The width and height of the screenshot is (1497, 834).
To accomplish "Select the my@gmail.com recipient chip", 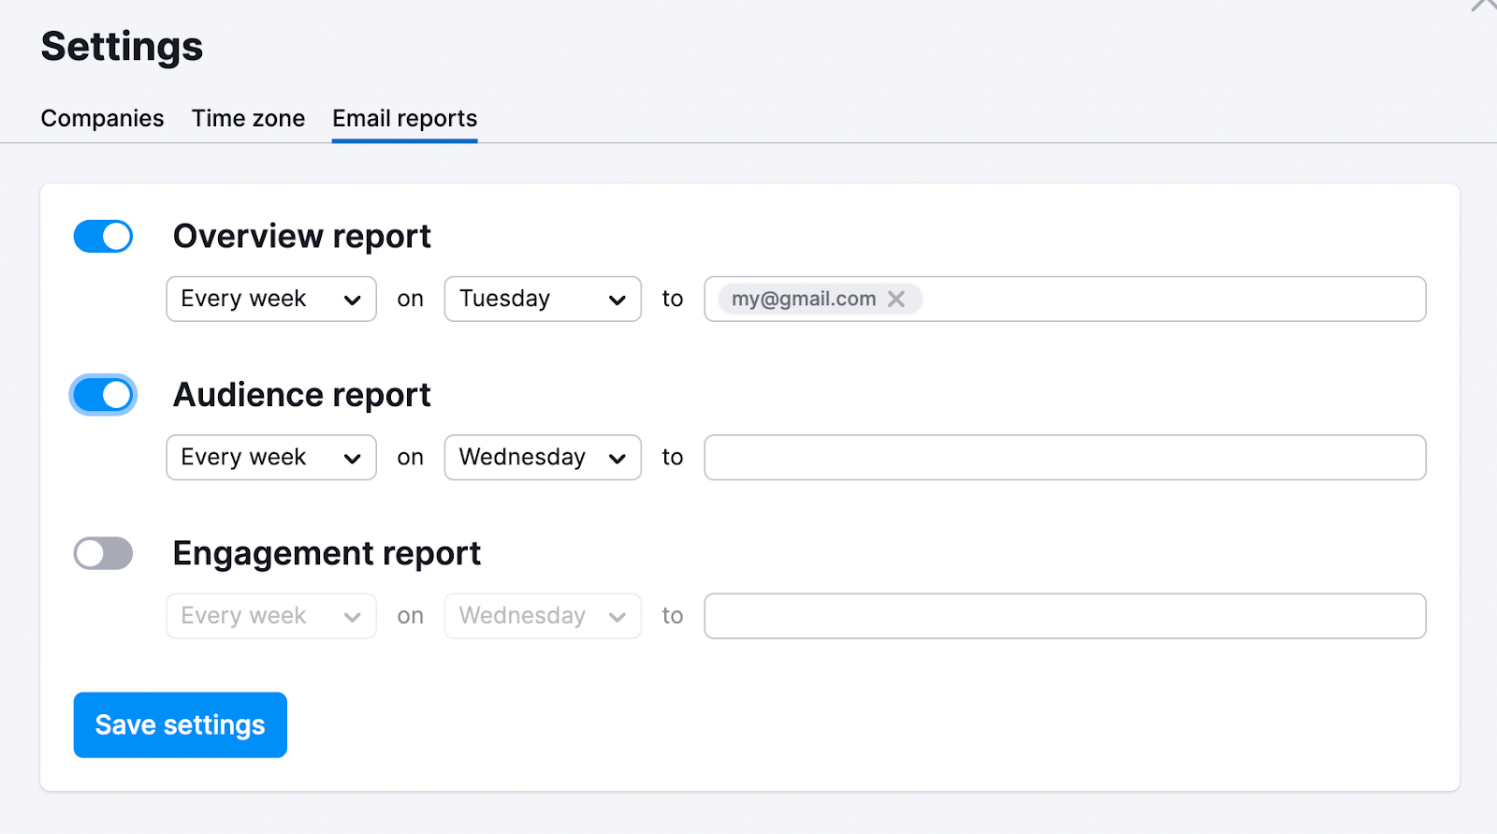I will pos(803,299).
